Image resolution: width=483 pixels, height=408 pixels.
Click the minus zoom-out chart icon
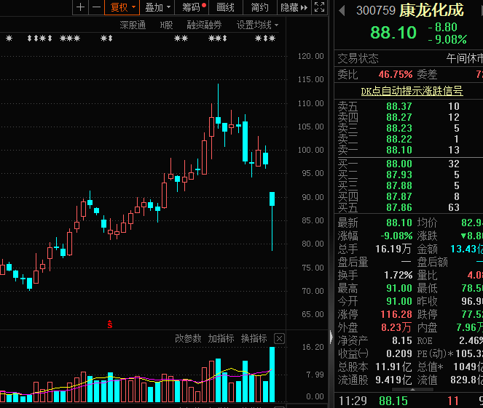click(95, 7)
